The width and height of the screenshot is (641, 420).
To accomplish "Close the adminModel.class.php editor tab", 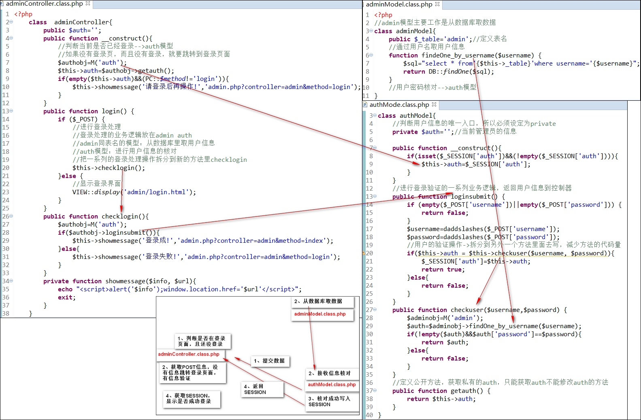I will (437, 4).
